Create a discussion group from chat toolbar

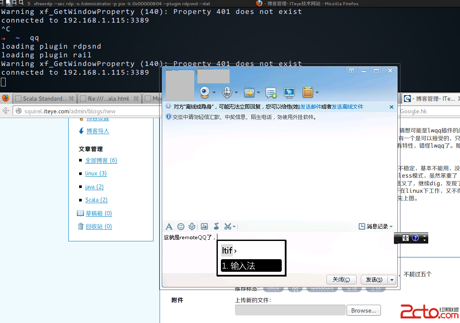tap(271, 93)
